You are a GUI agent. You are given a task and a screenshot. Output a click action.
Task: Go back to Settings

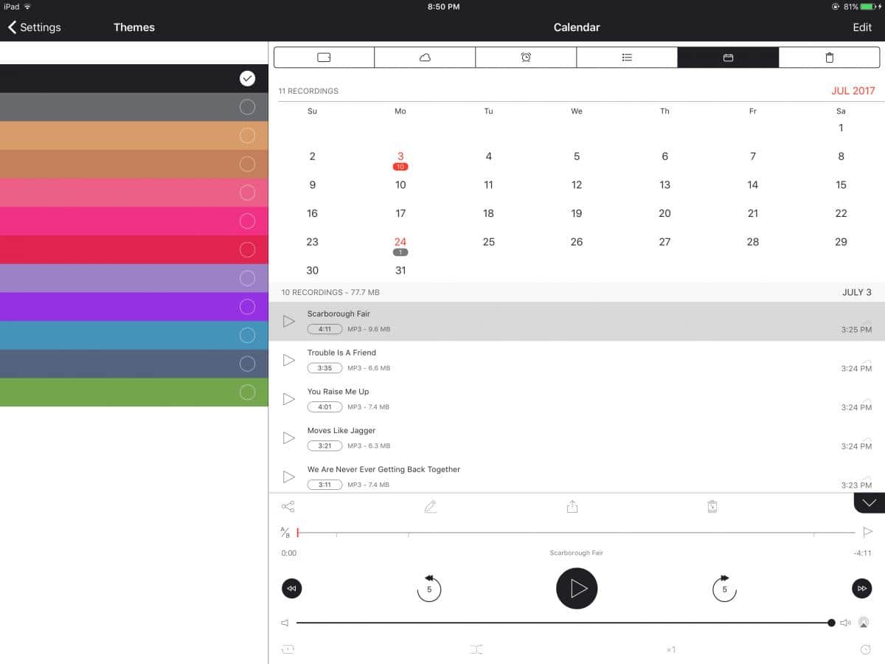pyautogui.click(x=35, y=27)
